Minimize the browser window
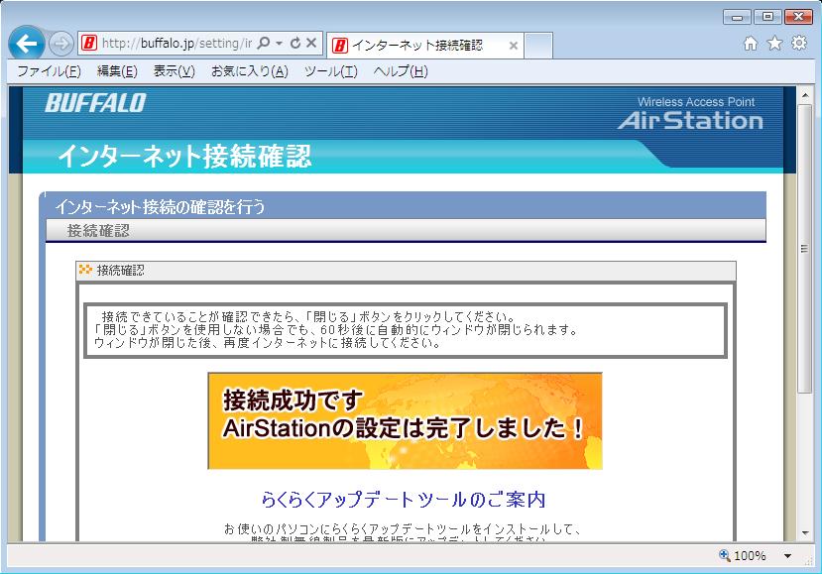Viewport: 822px width, 574px height. [737, 17]
